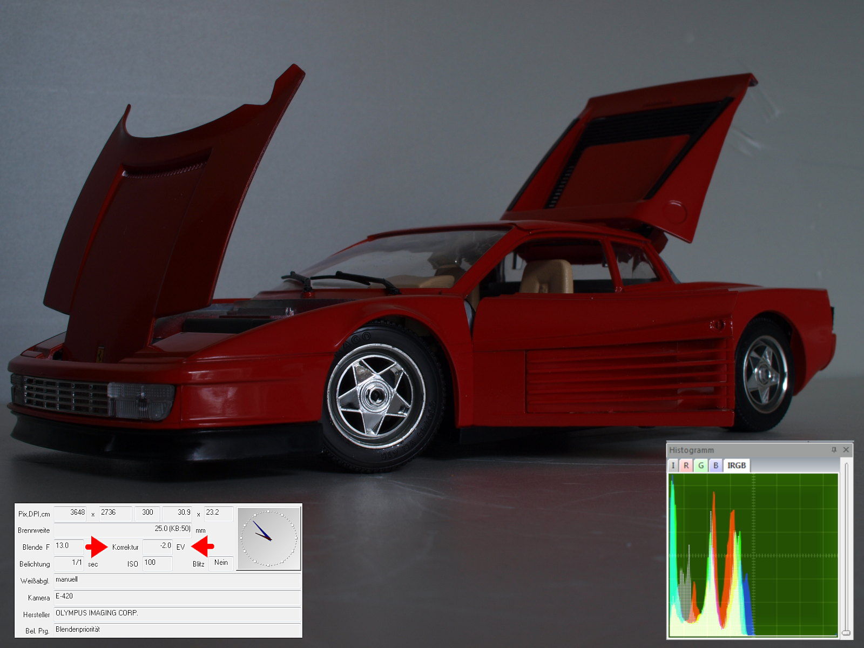Click the histogram graph area

click(753, 555)
